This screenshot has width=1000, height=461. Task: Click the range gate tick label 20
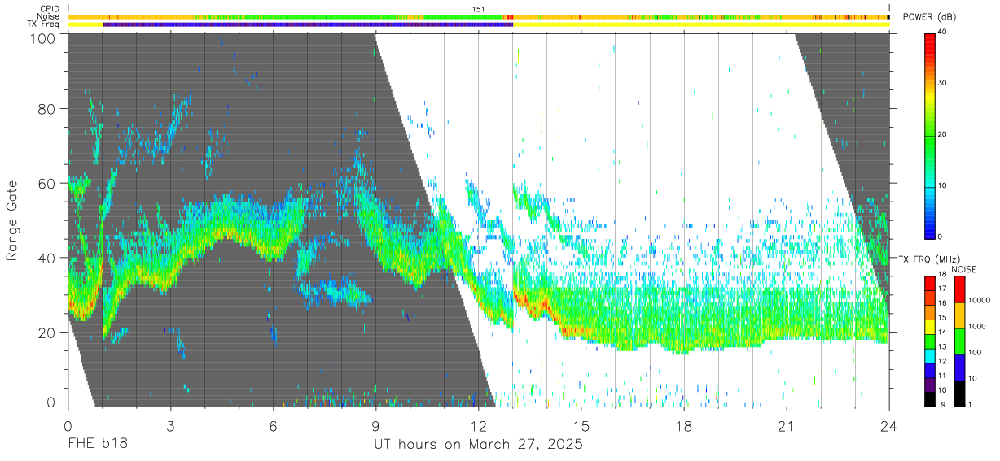tap(47, 333)
